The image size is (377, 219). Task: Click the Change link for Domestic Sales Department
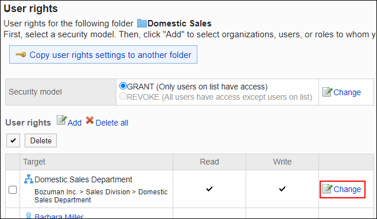(x=347, y=189)
